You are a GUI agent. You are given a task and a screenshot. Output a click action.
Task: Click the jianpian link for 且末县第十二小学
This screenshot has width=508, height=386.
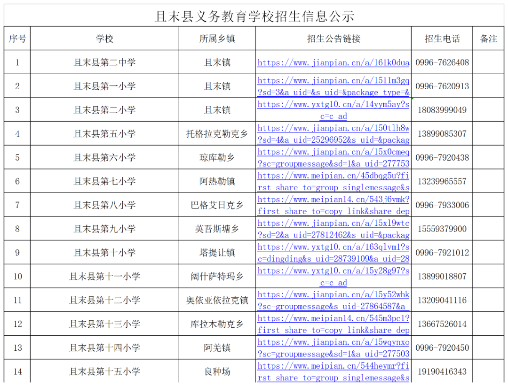[x=333, y=295]
